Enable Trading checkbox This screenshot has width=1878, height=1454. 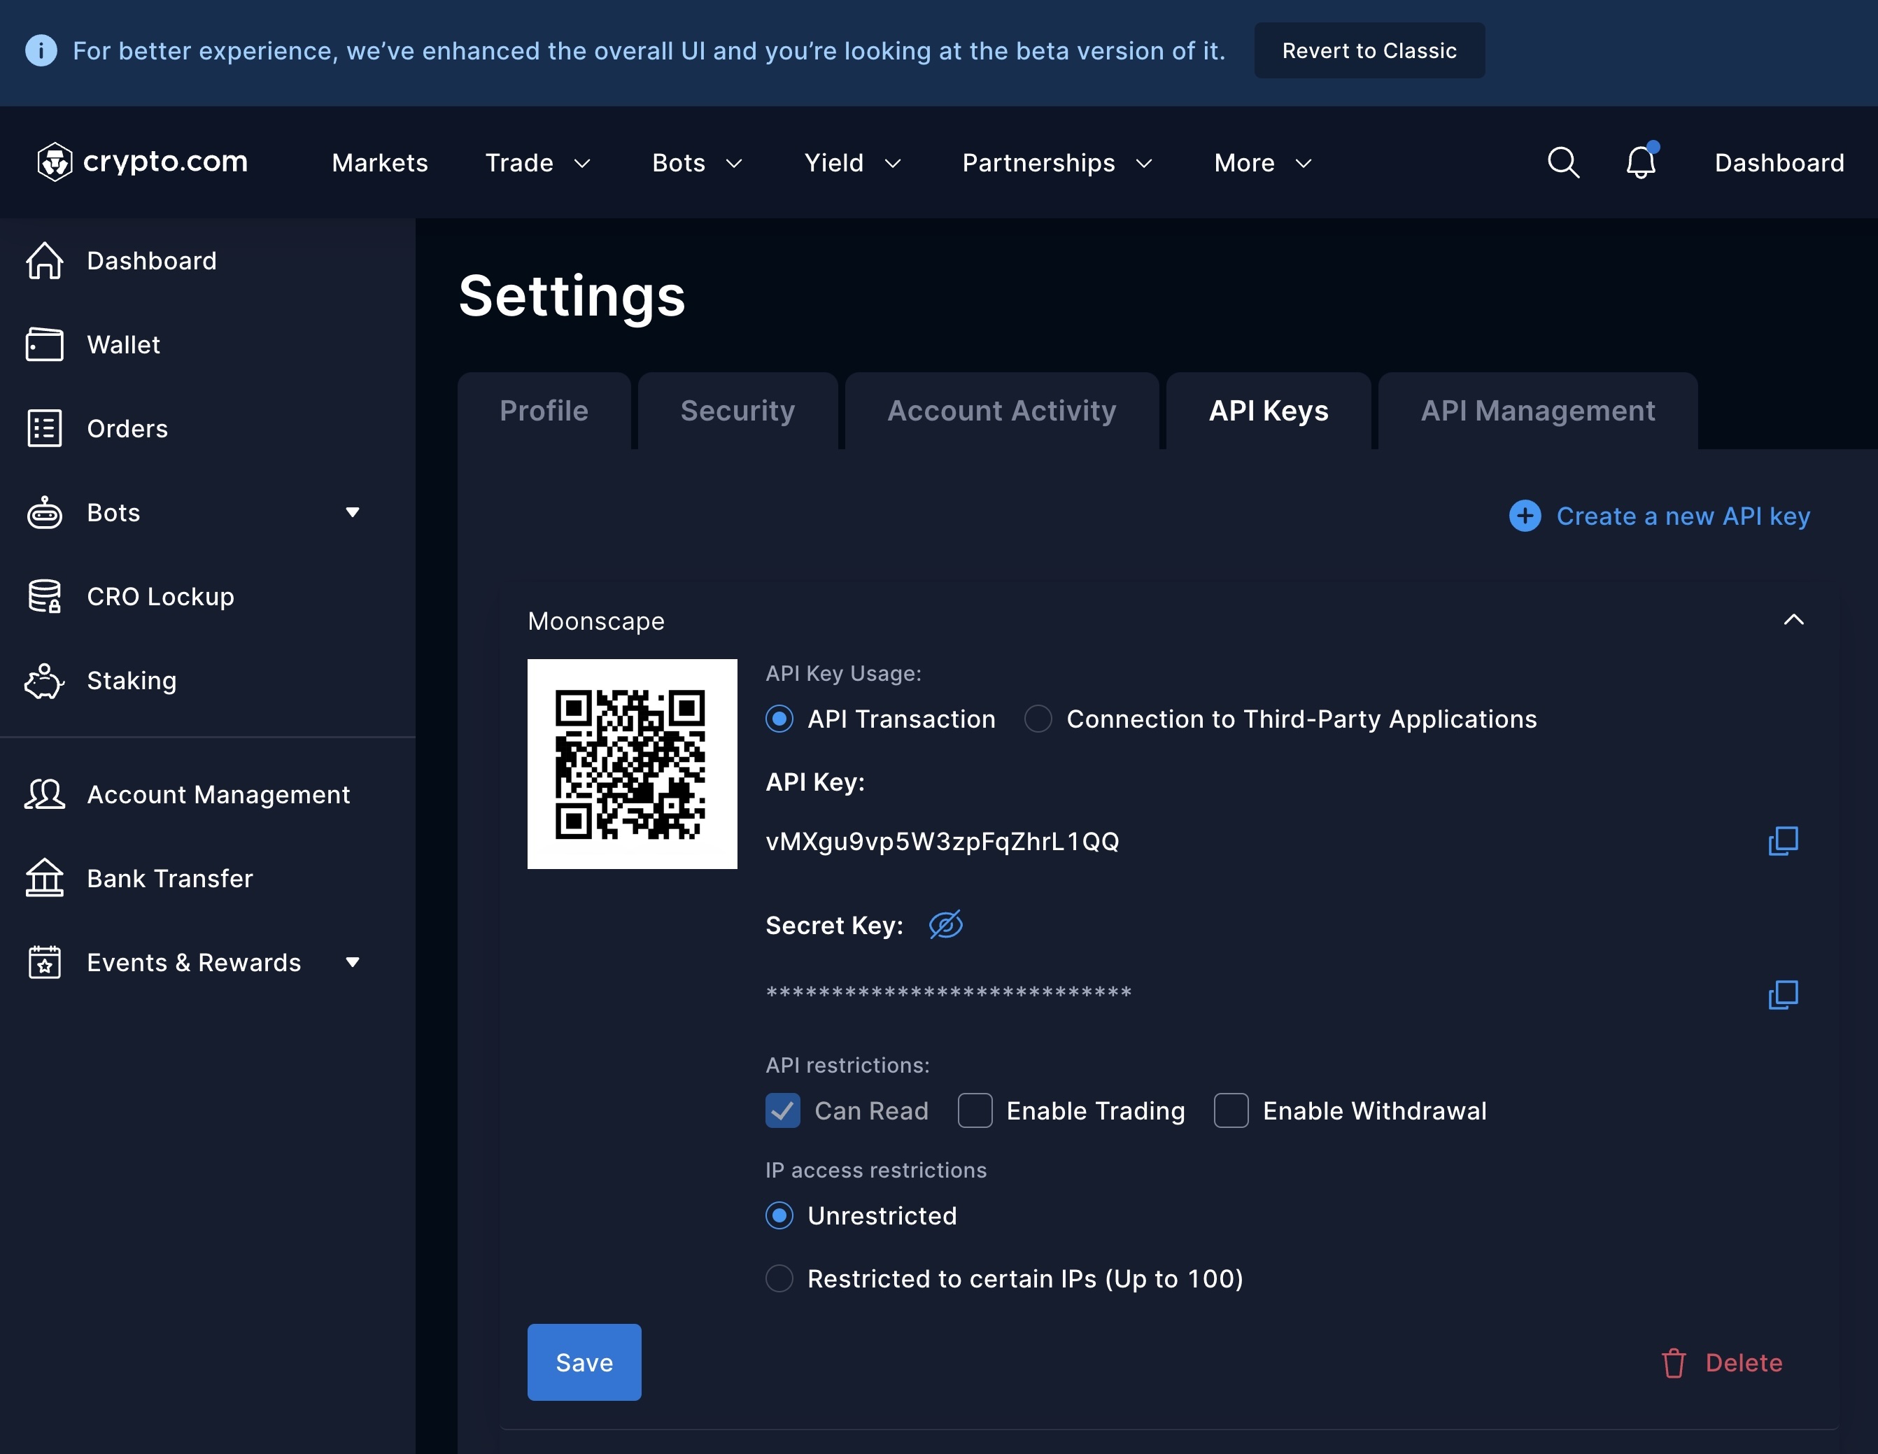pos(975,1111)
